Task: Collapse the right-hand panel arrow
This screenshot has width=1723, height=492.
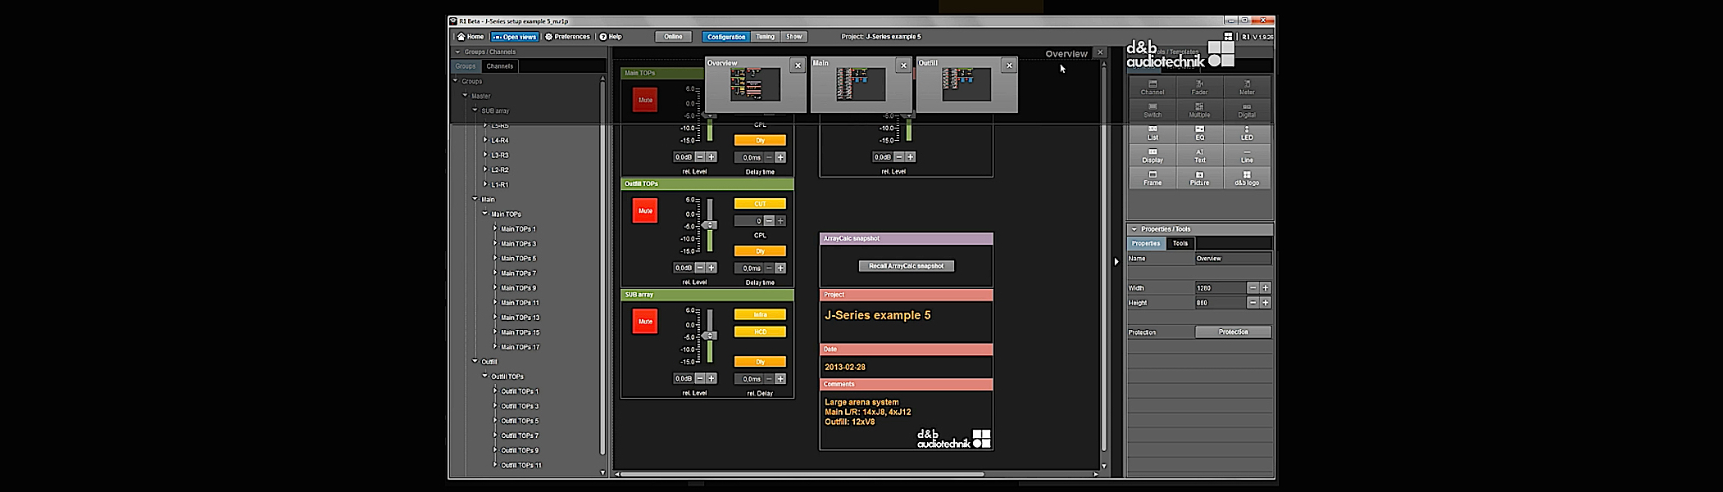Action: (1116, 262)
